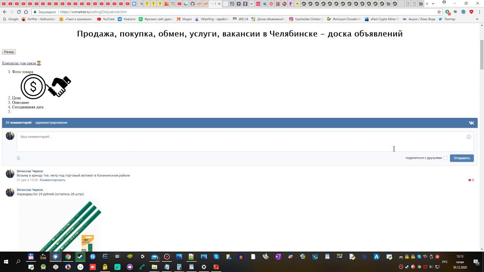484x272 pixels.
Task: Toggle поделиться с друзьями checkbox
Action: [445, 158]
